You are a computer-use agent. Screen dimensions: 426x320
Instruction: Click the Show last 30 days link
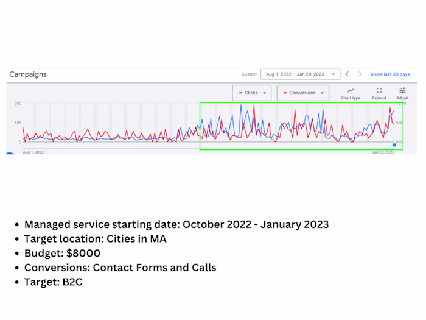390,74
